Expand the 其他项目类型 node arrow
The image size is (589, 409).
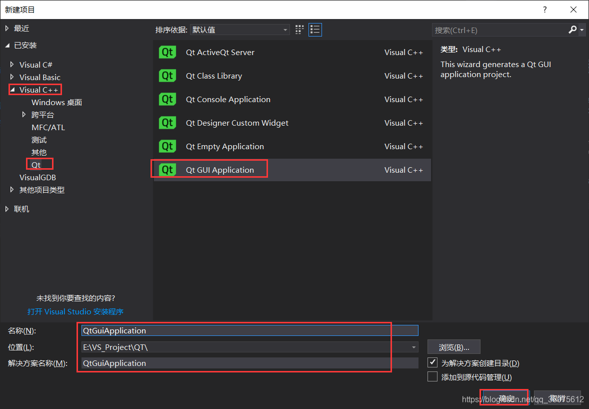[12, 190]
